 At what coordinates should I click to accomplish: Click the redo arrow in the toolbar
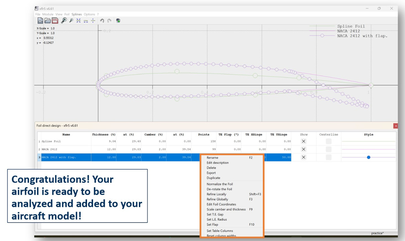tap(109, 21)
